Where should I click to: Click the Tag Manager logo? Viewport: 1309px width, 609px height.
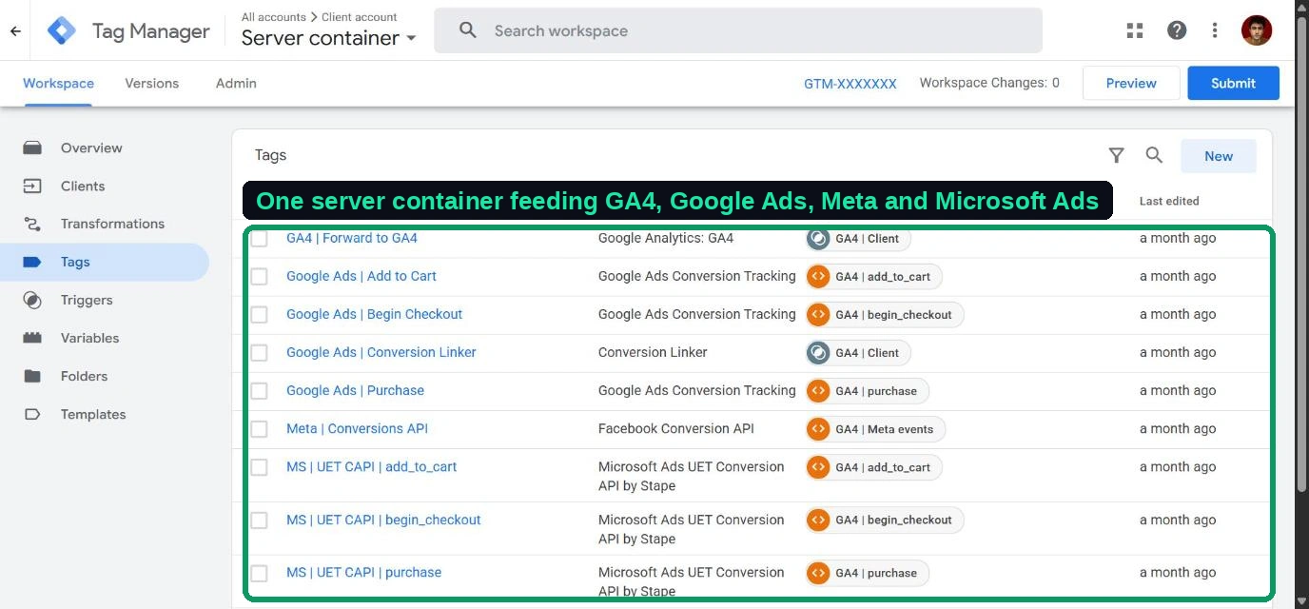(62, 30)
